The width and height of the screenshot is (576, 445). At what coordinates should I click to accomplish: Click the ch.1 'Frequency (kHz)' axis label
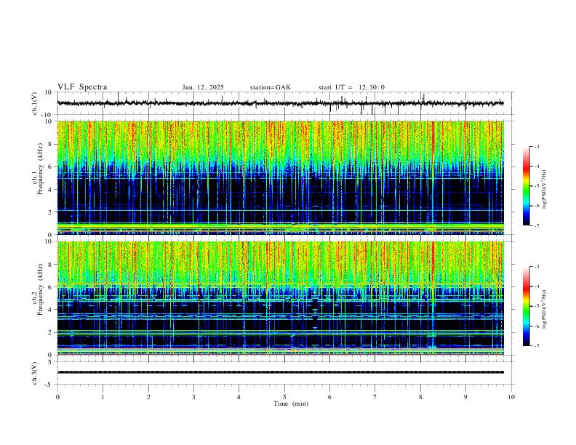point(40,169)
